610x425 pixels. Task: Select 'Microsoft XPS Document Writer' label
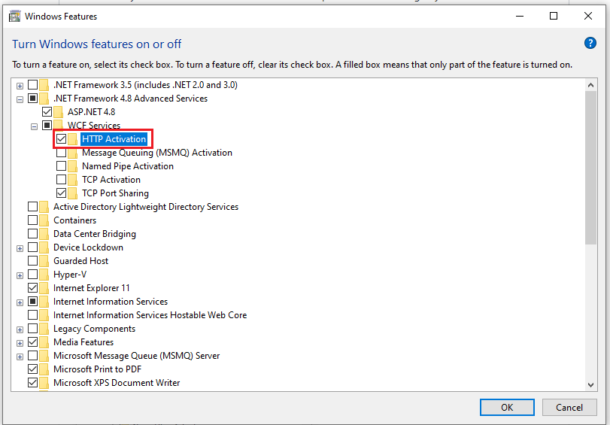tap(117, 383)
